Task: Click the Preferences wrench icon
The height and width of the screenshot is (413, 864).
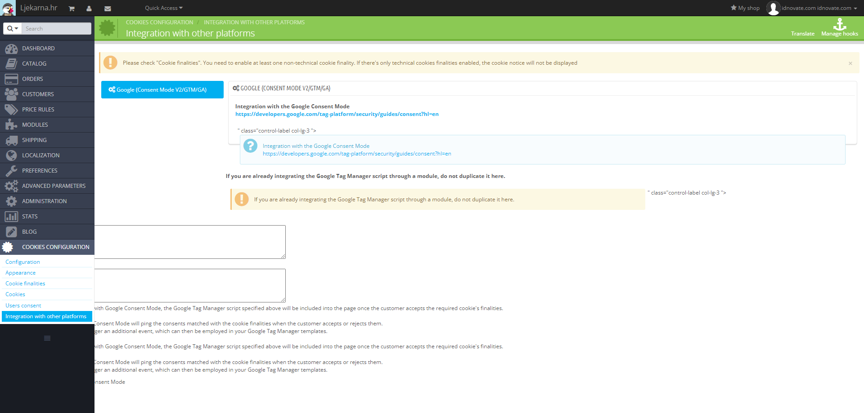Action: (x=11, y=171)
